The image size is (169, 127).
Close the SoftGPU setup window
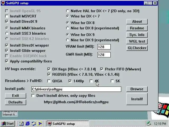[x=155, y=3]
